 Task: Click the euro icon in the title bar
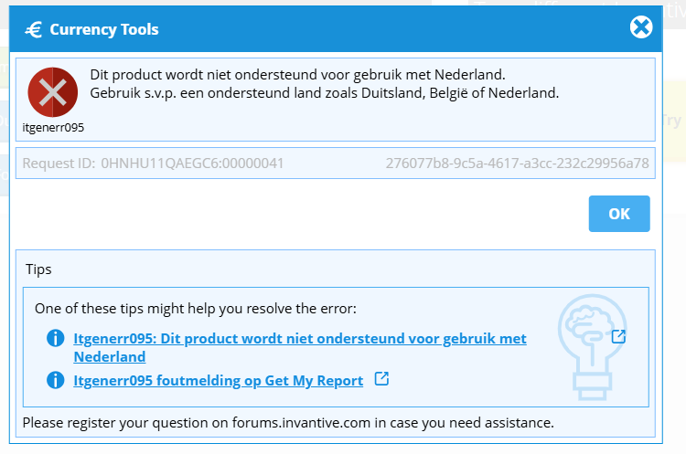point(34,29)
